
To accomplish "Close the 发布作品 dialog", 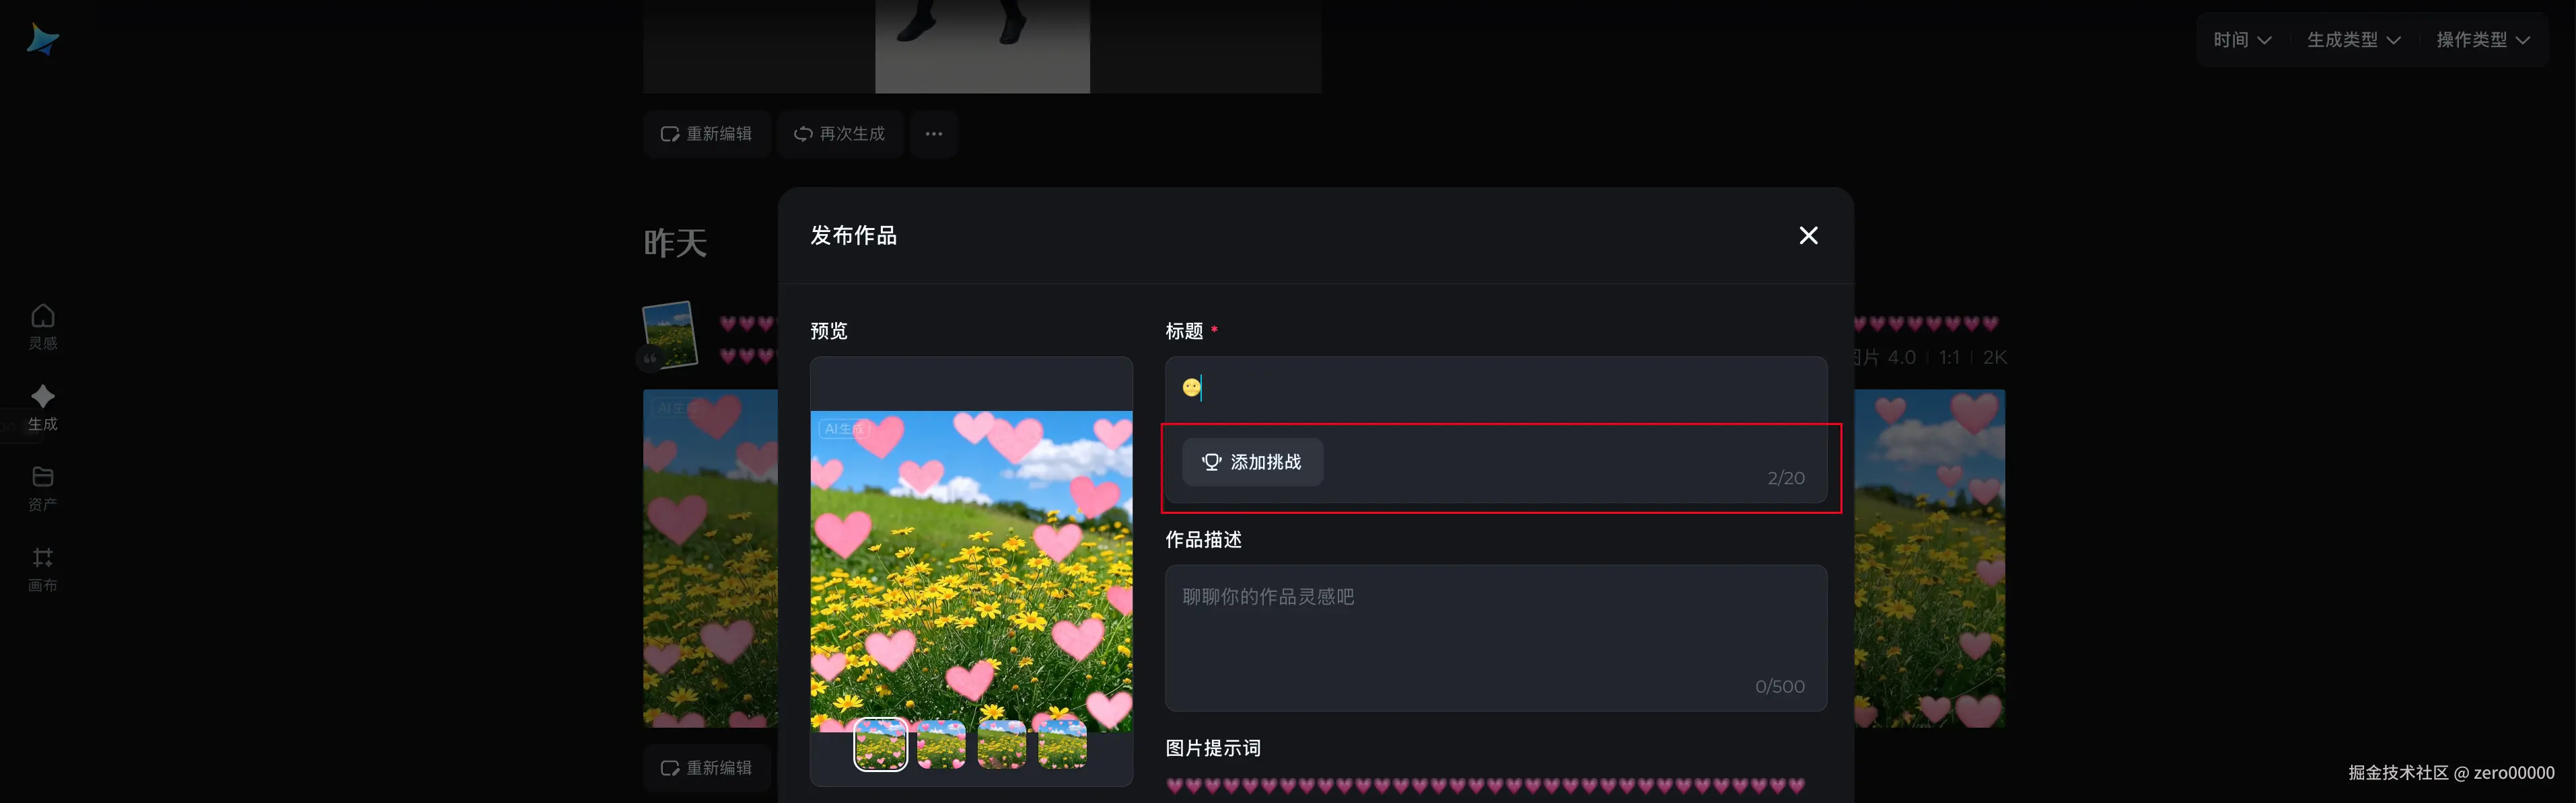I will [x=1808, y=236].
